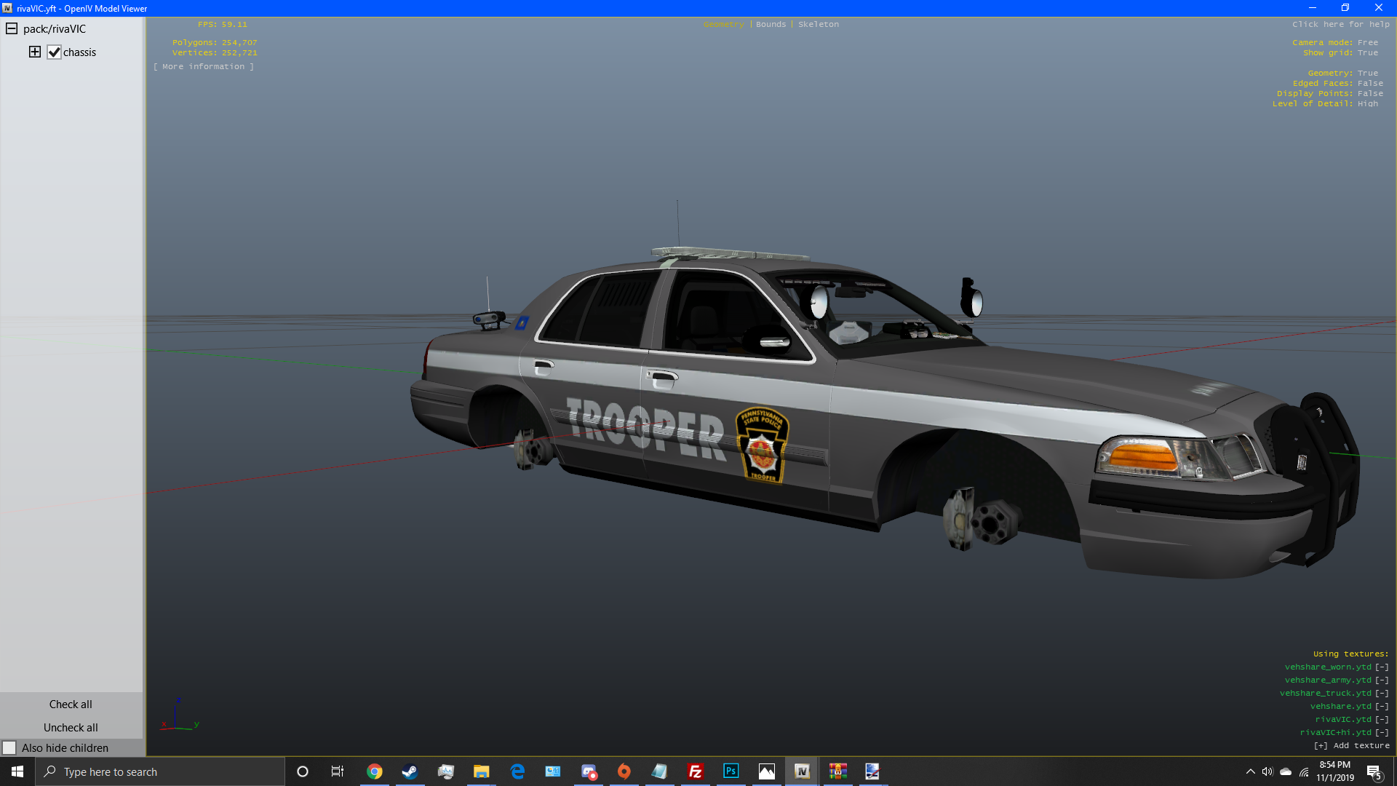The height and width of the screenshot is (786, 1397).
Task: Toggle Edged Faces setting value
Action: click(x=1370, y=83)
